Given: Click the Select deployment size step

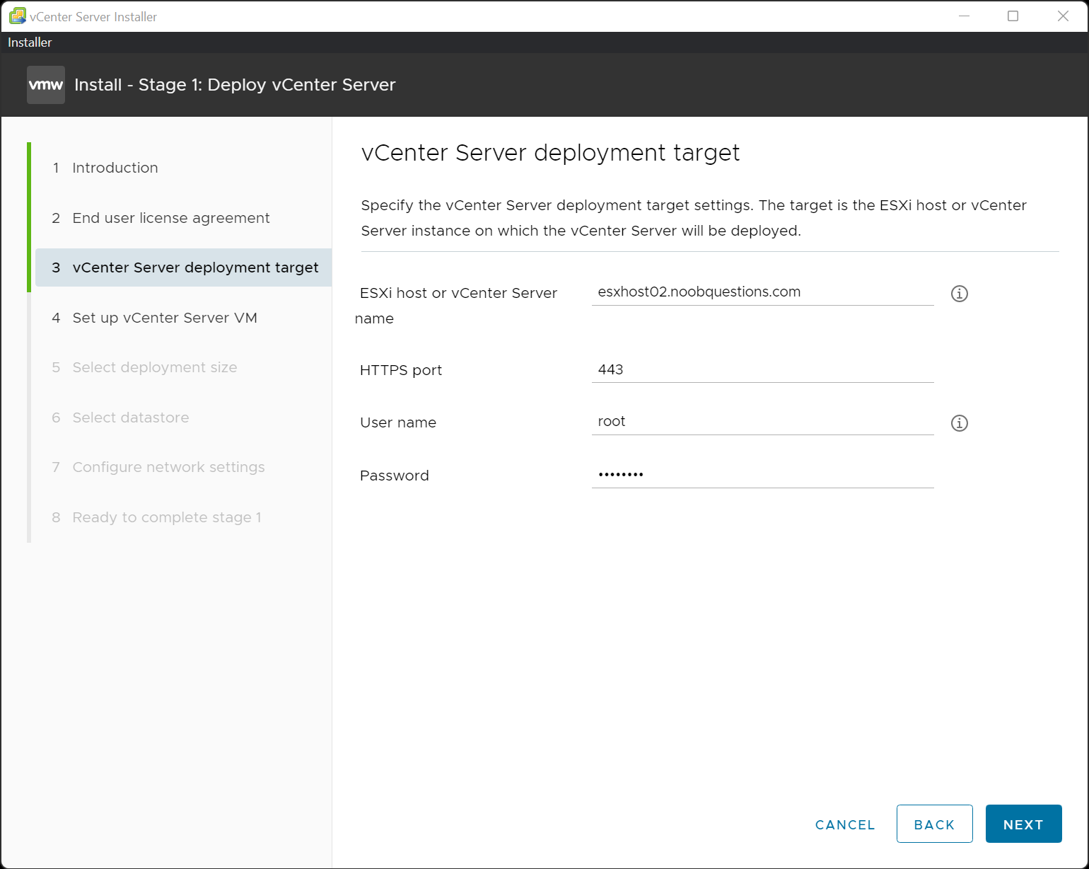Looking at the screenshot, I should pyautogui.click(x=154, y=367).
